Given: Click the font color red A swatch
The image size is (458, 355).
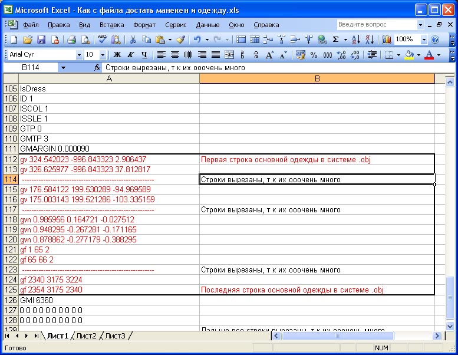Looking at the screenshot, I should (429, 54).
